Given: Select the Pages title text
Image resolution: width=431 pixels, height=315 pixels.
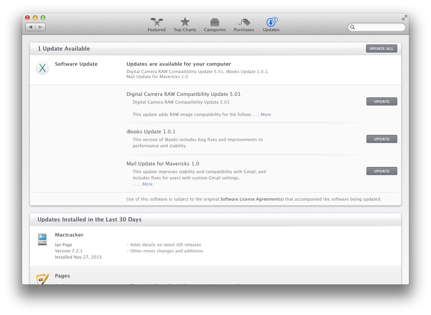Looking at the screenshot, I should 62,276.
